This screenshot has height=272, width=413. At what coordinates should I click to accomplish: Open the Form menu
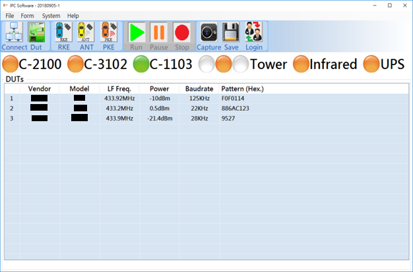coord(27,15)
